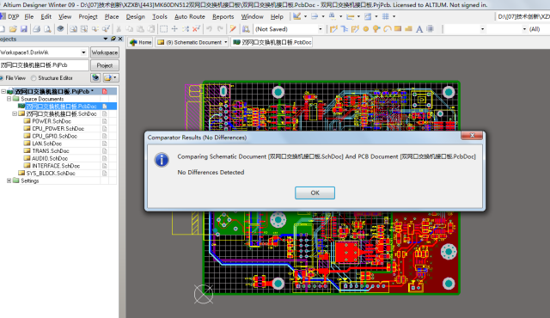Select inside area using dashed rectangle icon
The height and width of the screenshot is (318, 550).
coord(163,29)
